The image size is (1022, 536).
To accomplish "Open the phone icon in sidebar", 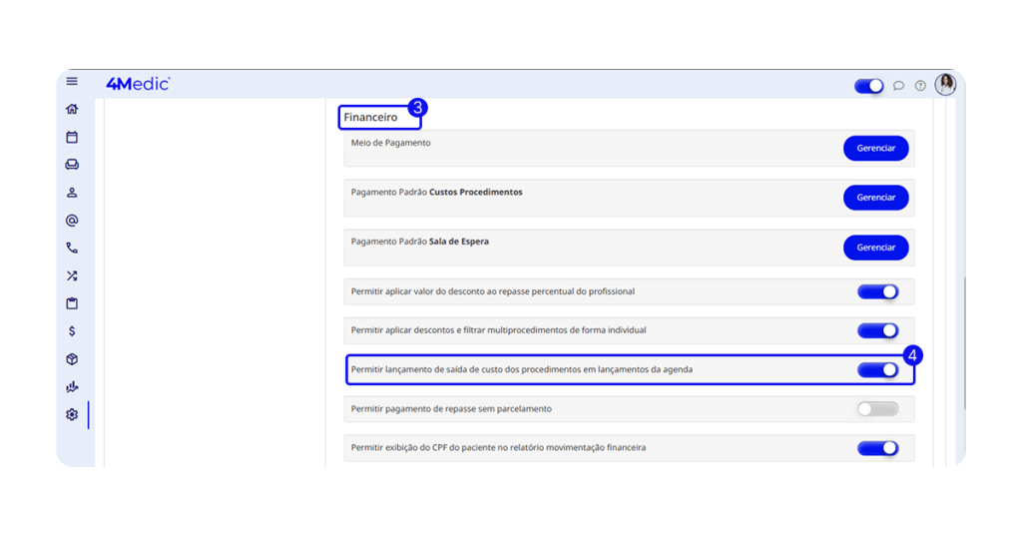I will click(x=72, y=248).
